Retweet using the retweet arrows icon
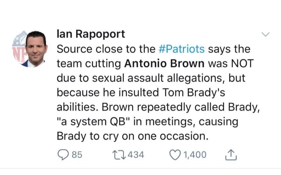This screenshot has width=281, height=175. point(119,155)
